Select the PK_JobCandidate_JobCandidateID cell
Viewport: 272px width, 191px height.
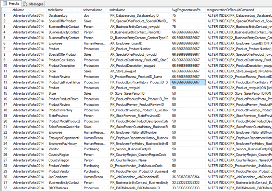tap(139, 177)
